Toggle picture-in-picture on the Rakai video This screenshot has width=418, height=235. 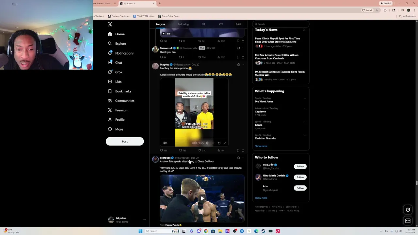[x=219, y=143]
